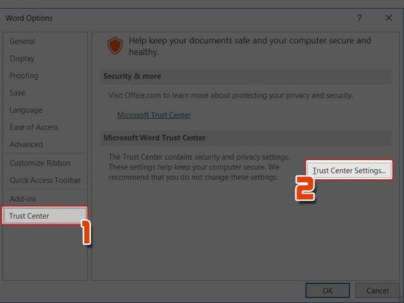
Task: Open the Add-ins category
Action: pyautogui.click(x=23, y=199)
